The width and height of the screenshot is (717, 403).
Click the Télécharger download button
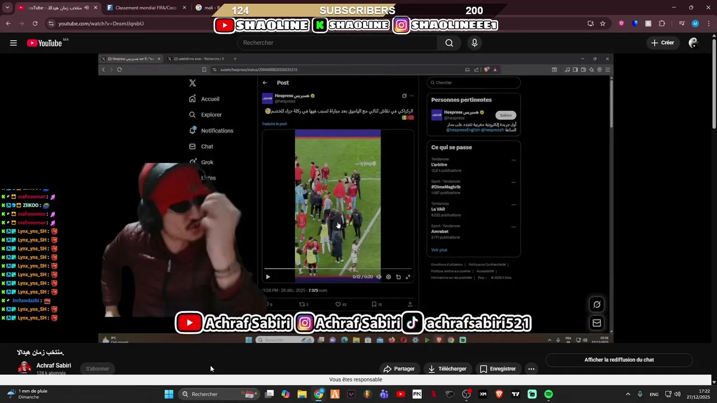point(447,369)
